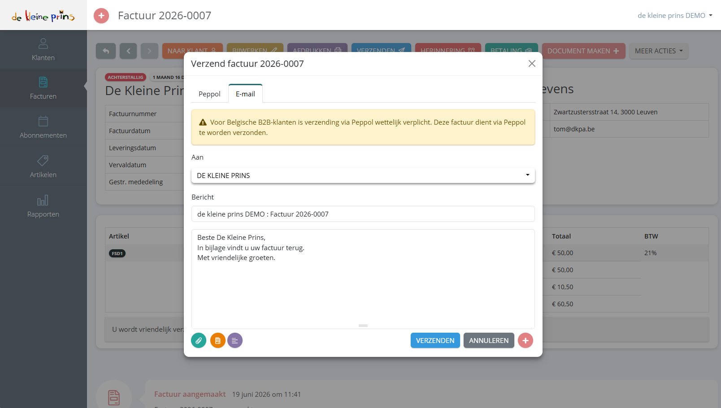Expand the Meer acties dropdown

[x=659, y=51]
